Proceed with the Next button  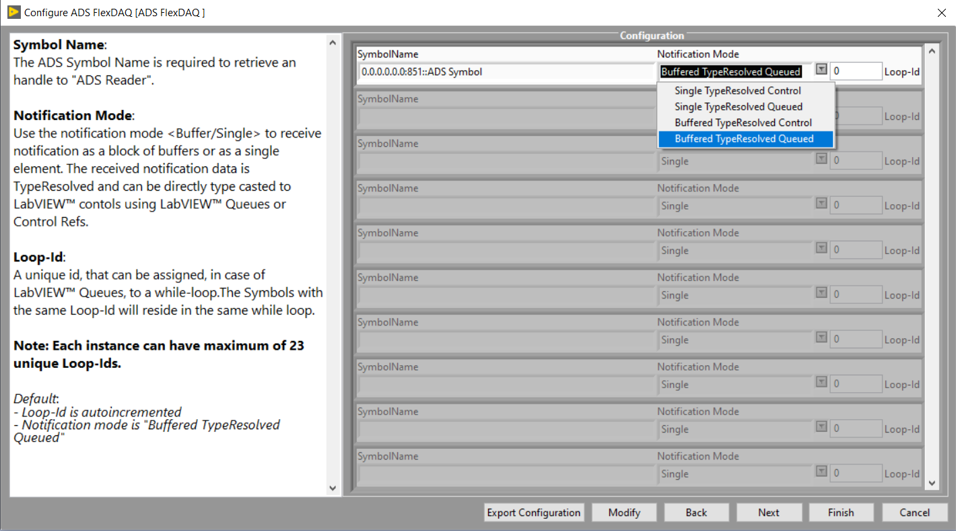[x=769, y=513]
